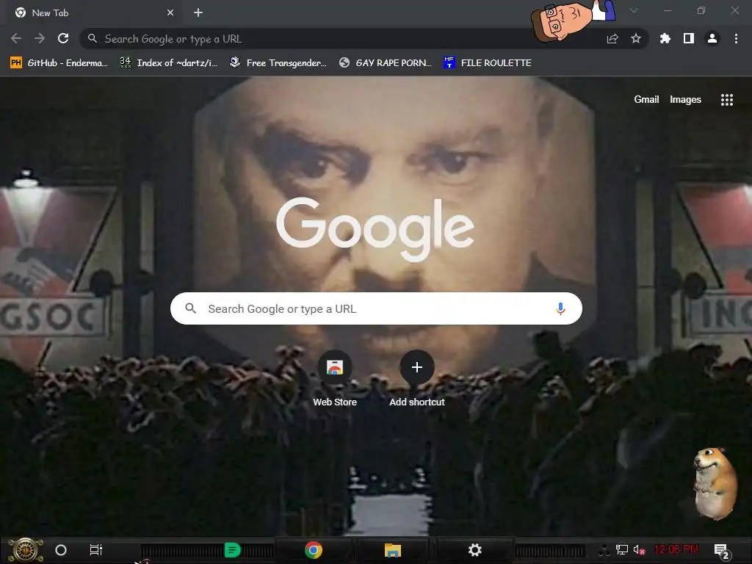
Task: Open the Chrome profile avatar menu
Action: click(712, 38)
